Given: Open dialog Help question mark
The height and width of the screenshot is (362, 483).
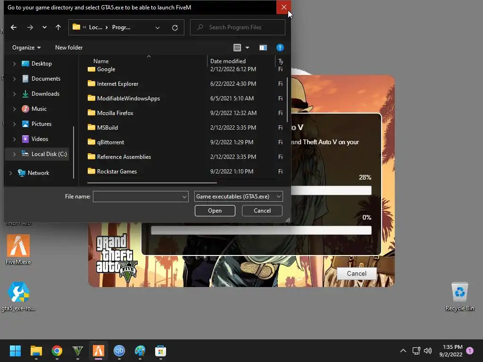Looking at the screenshot, I should [x=280, y=48].
